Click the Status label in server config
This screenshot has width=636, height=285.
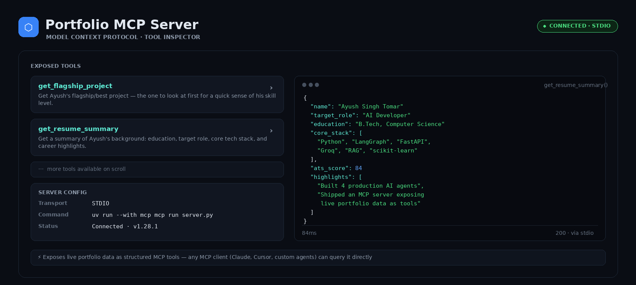[x=48, y=226]
